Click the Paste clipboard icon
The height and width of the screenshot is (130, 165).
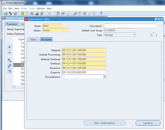58,13
